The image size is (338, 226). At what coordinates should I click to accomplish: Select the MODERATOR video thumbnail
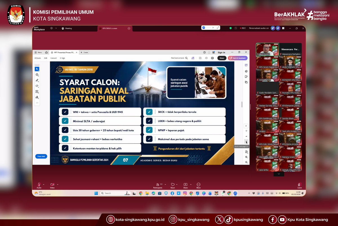point(267,75)
